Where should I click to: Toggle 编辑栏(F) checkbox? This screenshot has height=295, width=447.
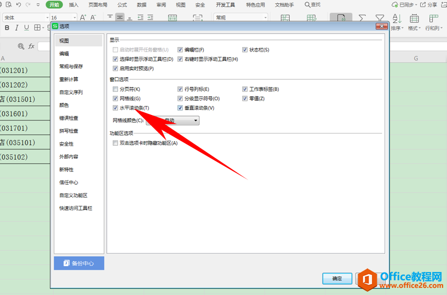(x=180, y=50)
